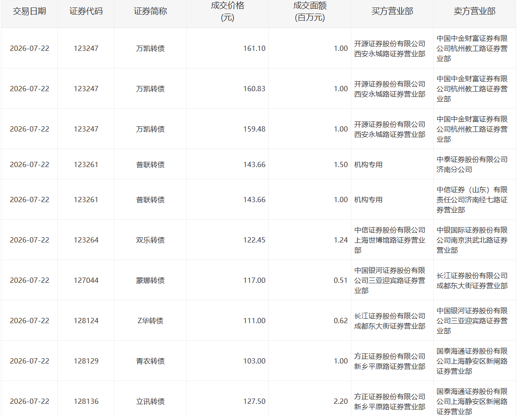Click the 0.62 face amount cell
This screenshot has width=517, height=417.
click(x=341, y=321)
